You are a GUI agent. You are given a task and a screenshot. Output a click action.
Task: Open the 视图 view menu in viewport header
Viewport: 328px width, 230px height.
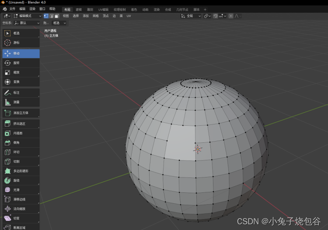point(66,16)
